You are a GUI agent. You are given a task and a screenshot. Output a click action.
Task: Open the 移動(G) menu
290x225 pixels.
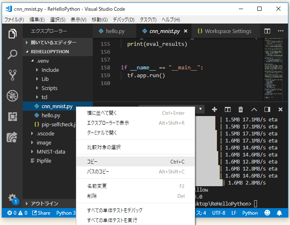pyautogui.click(x=100, y=20)
